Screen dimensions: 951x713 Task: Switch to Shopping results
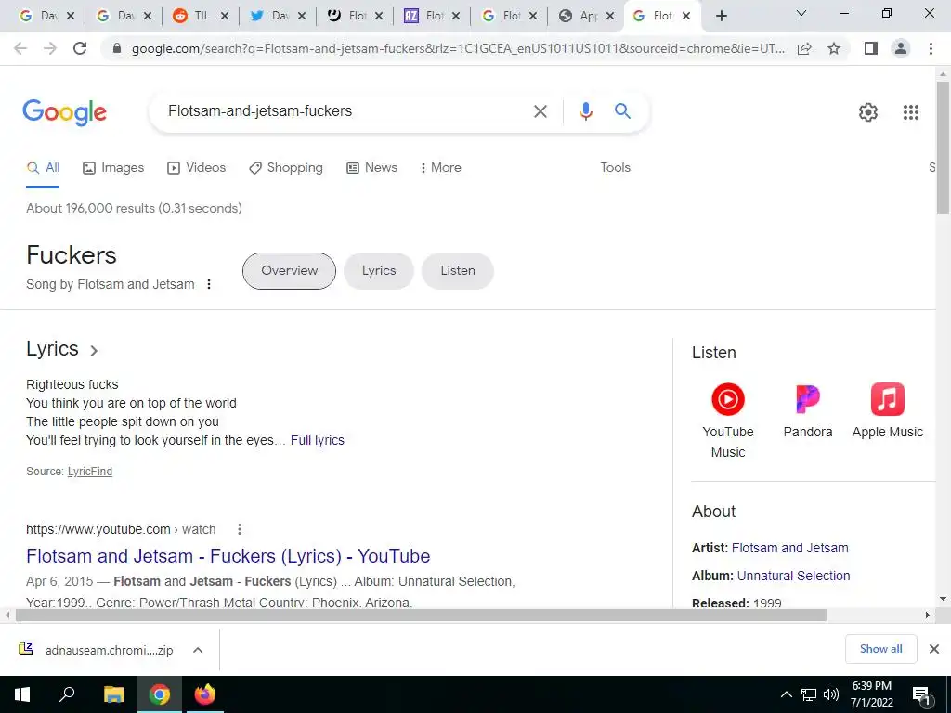click(x=286, y=167)
